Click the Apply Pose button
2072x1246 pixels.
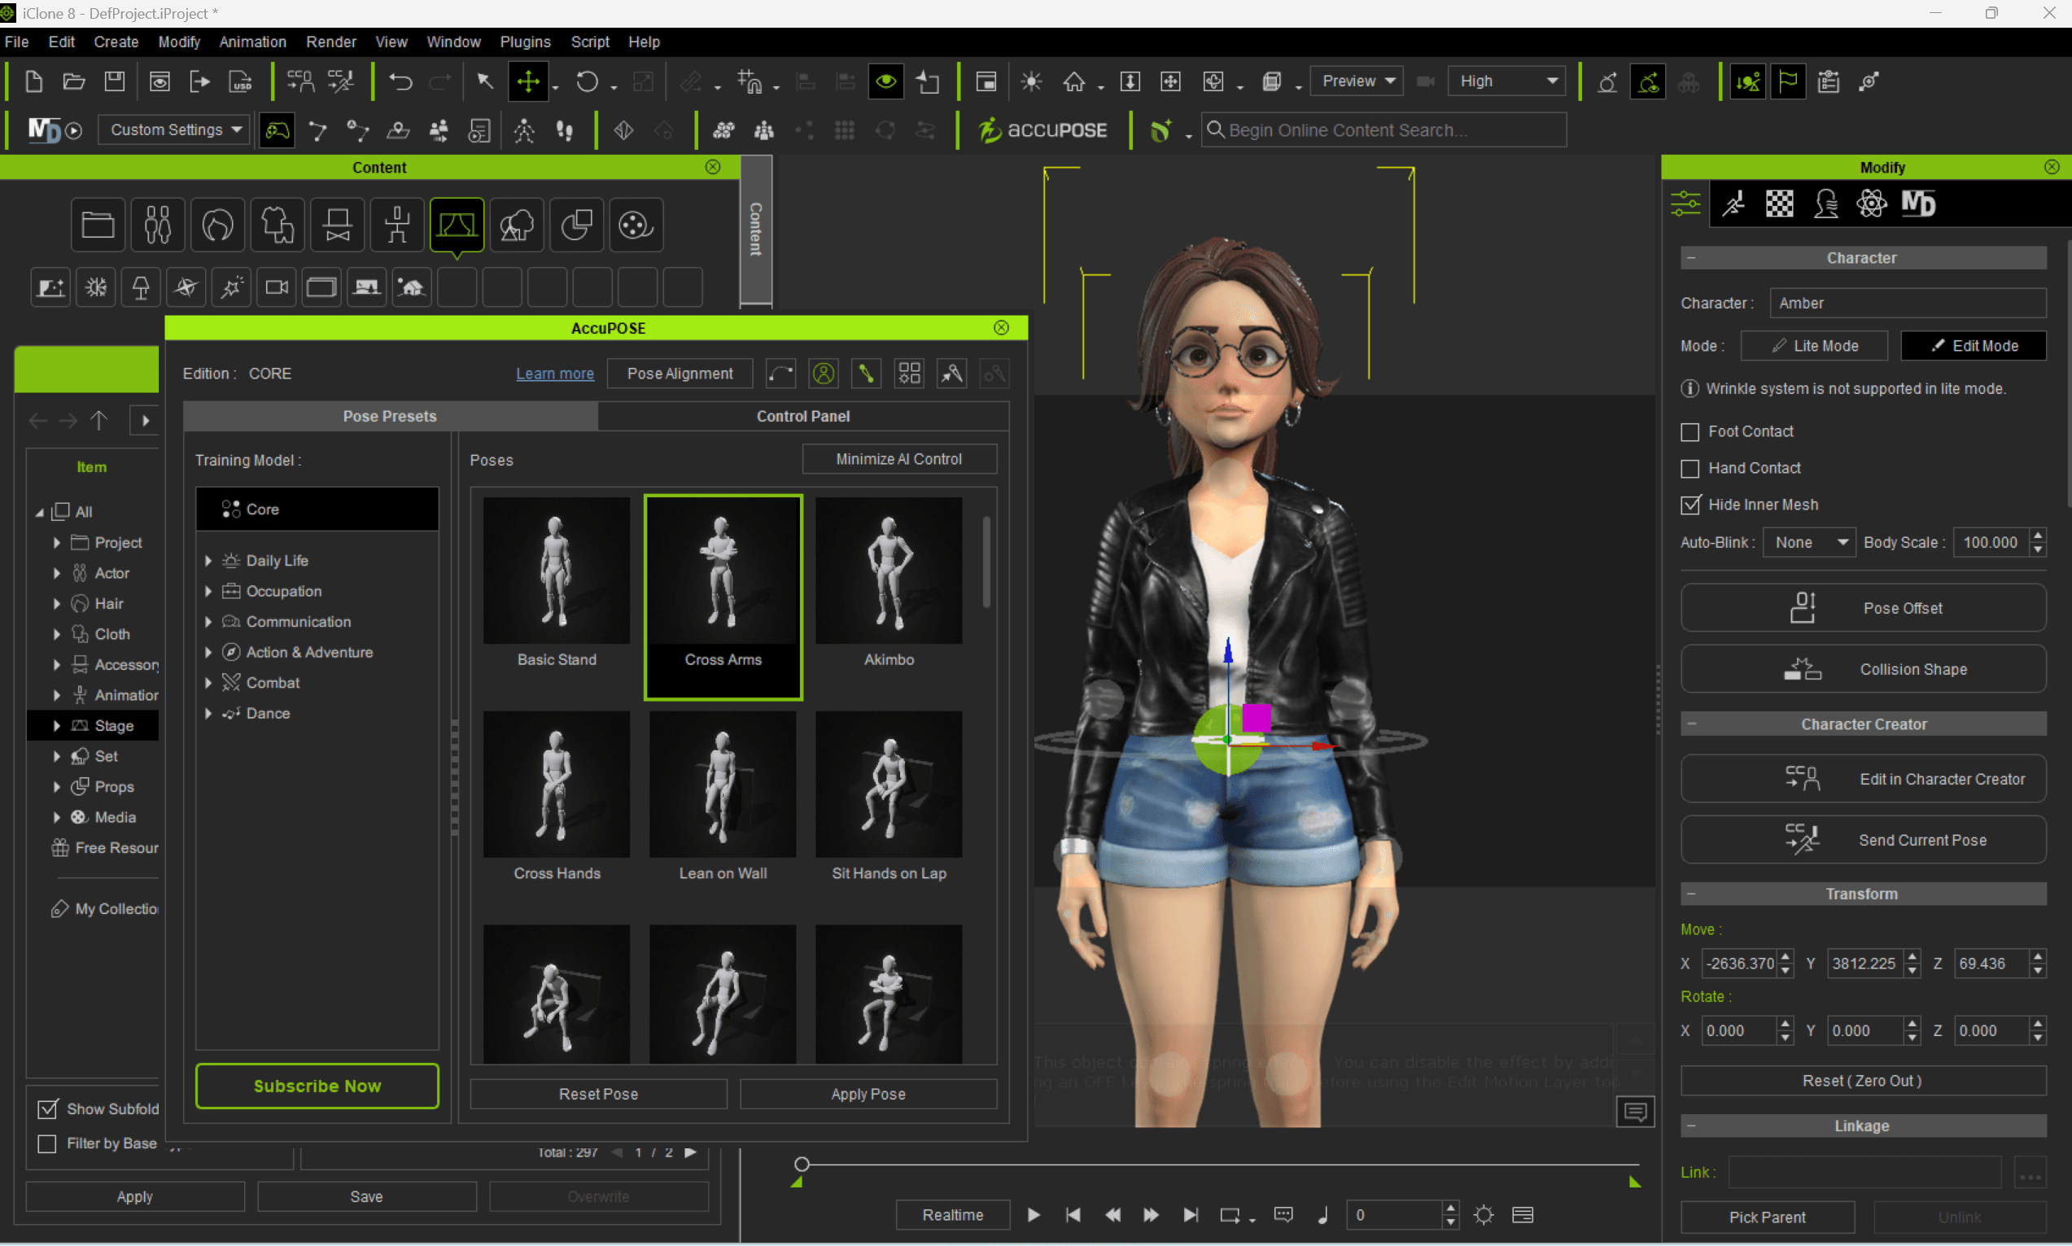coord(868,1094)
